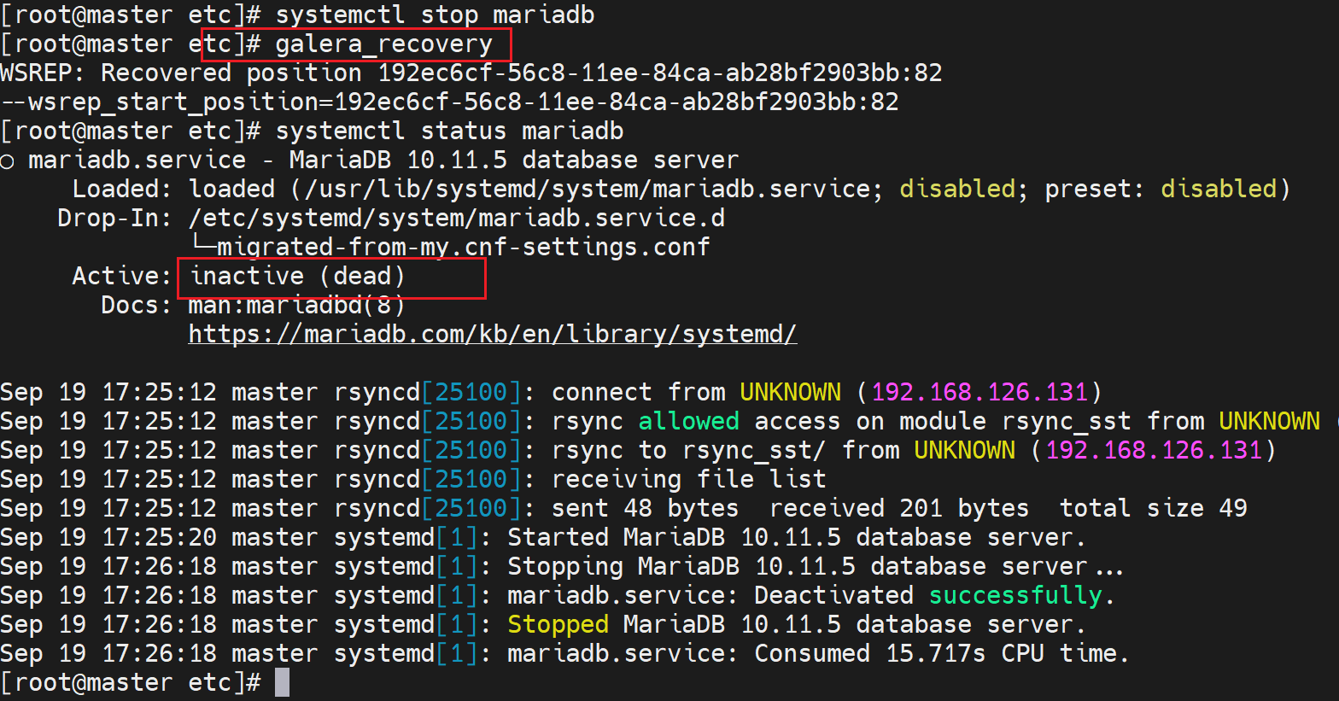Click the migrated-from-my.cnf-settings.conf filename

coord(463,248)
